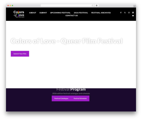Open the LinkedIn social icon

(x=133, y=12)
